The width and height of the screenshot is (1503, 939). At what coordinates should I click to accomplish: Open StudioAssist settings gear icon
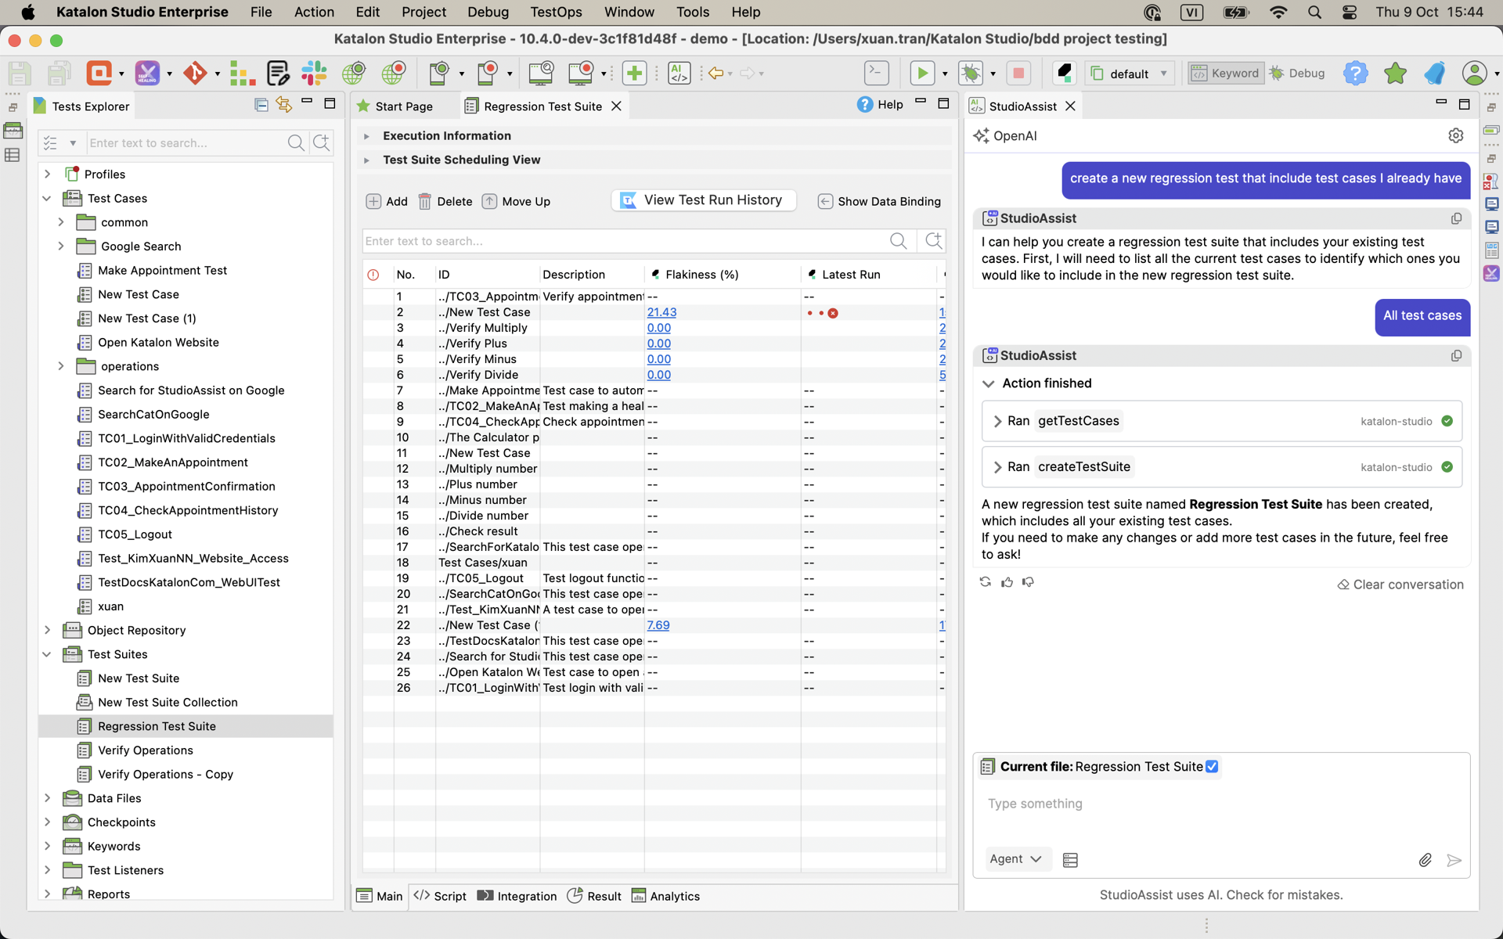tap(1456, 135)
